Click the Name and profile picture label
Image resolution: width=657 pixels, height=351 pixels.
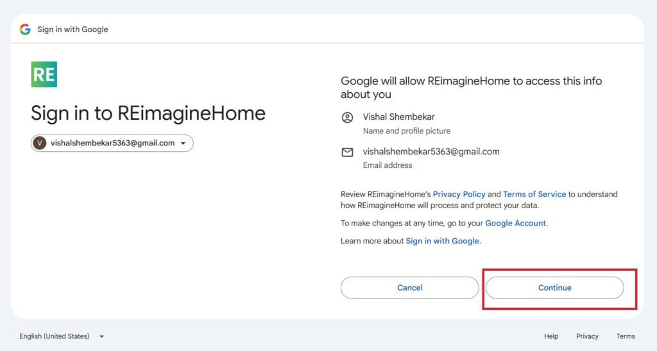(406, 131)
